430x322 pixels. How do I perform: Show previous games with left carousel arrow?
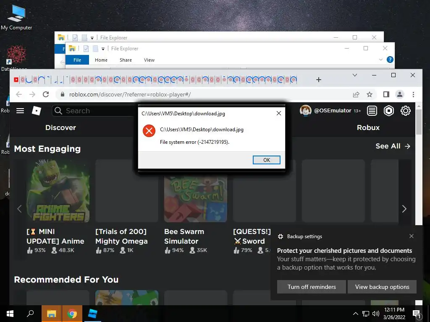tap(19, 209)
